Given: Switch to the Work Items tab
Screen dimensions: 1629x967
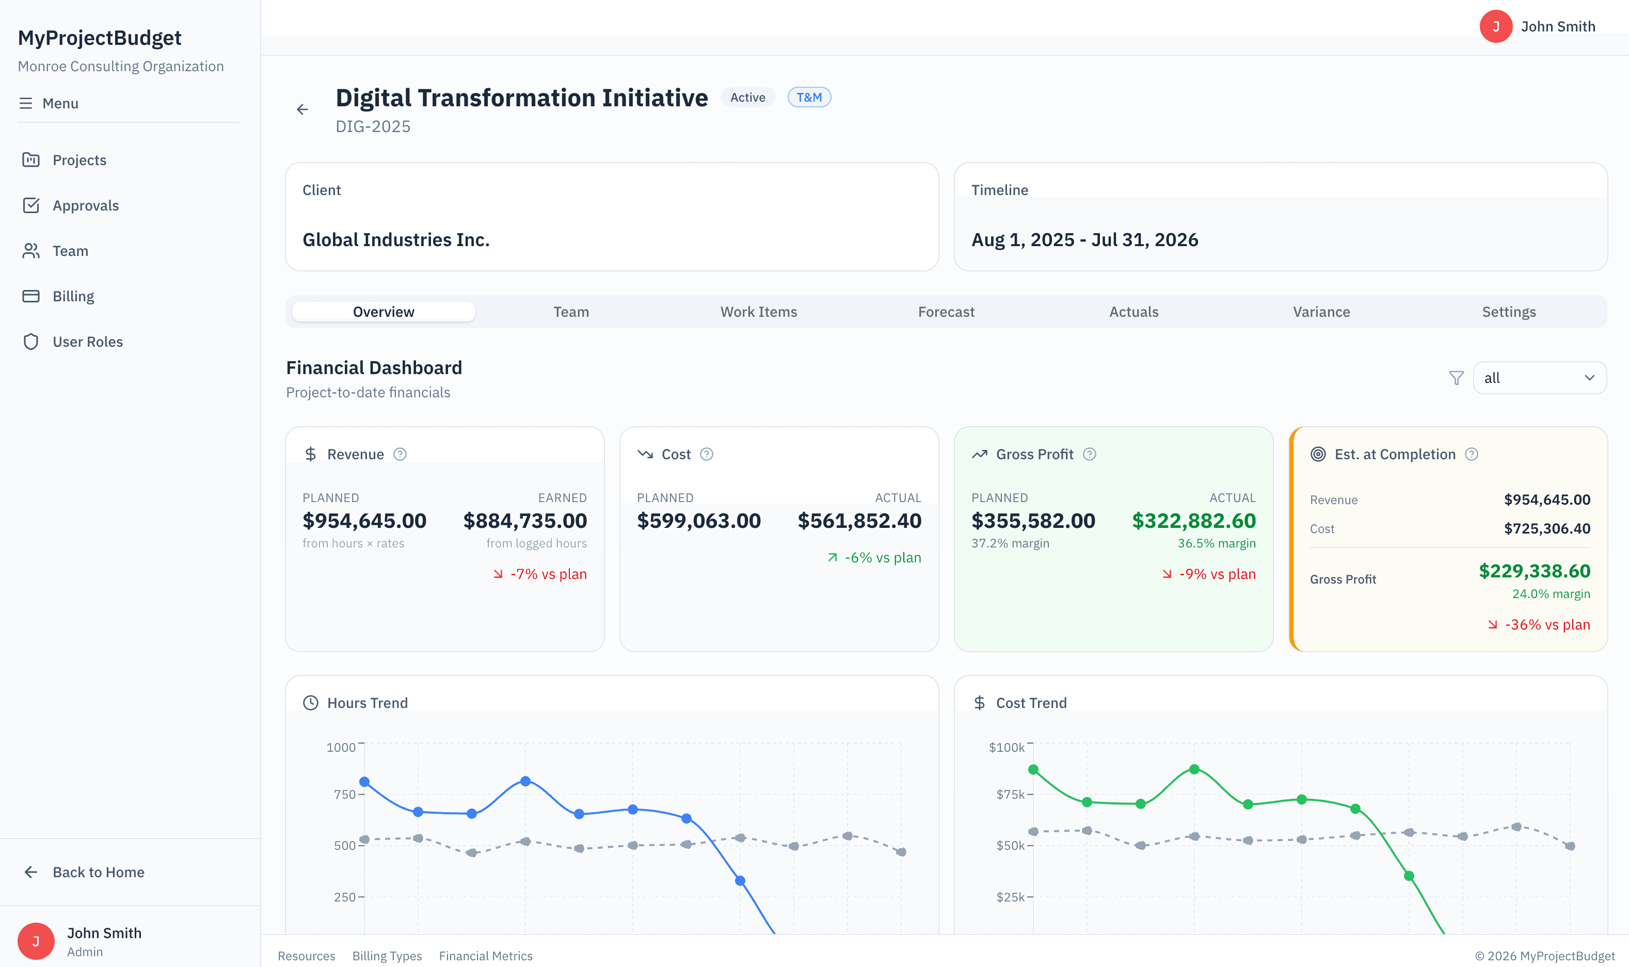Looking at the screenshot, I should point(758,312).
